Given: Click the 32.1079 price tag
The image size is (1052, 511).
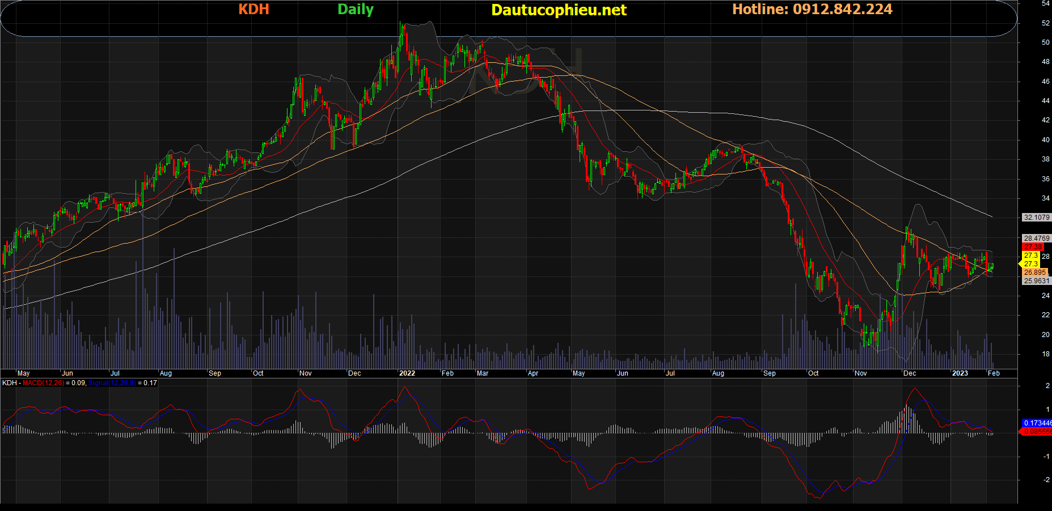Looking at the screenshot, I should 1036,218.
